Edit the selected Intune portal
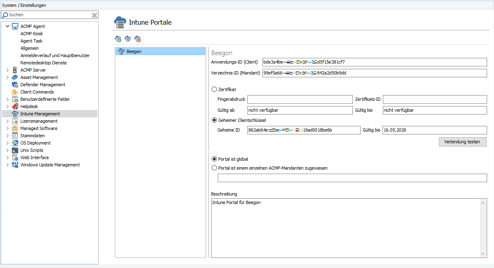The height and width of the screenshot is (268, 494). [128, 39]
